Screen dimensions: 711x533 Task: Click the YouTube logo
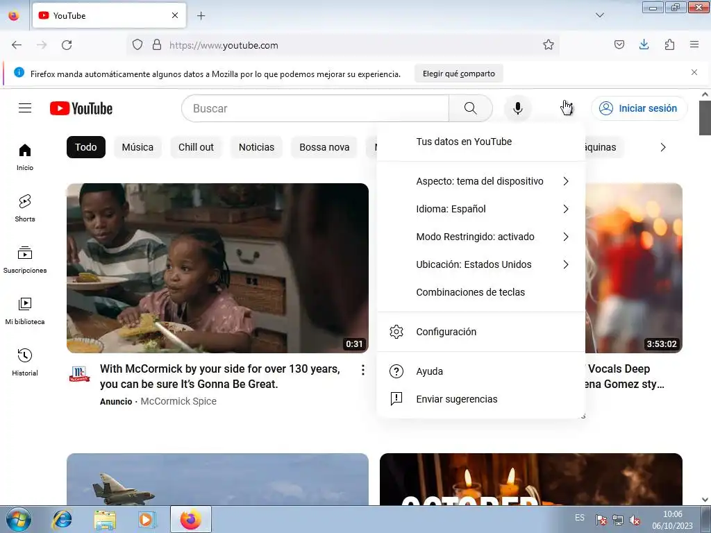(x=81, y=108)
